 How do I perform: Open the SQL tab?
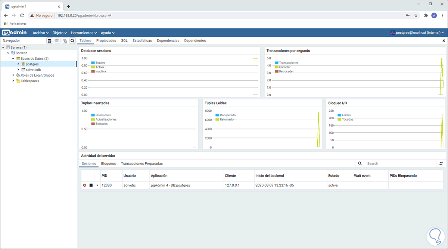pyautogui.click(x=124, y=40)
